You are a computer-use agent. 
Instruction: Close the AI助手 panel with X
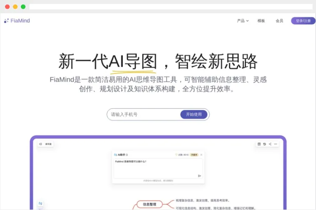(202, 155)
